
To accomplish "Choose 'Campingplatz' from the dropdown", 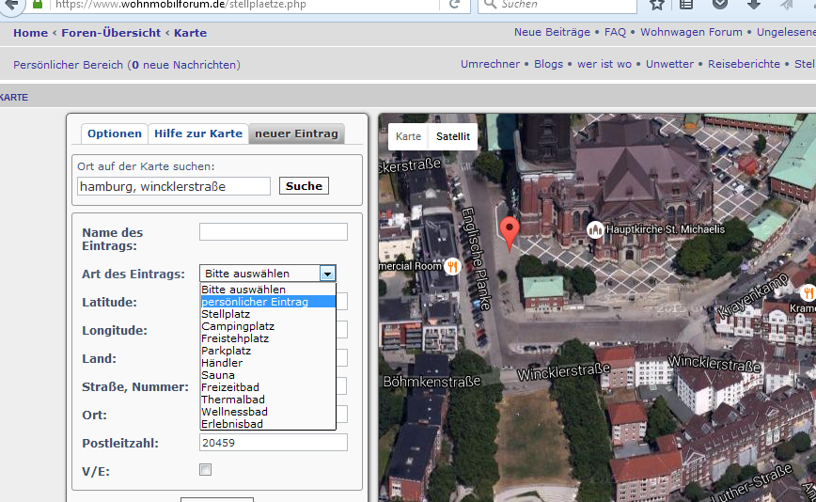I will point(268,326).
